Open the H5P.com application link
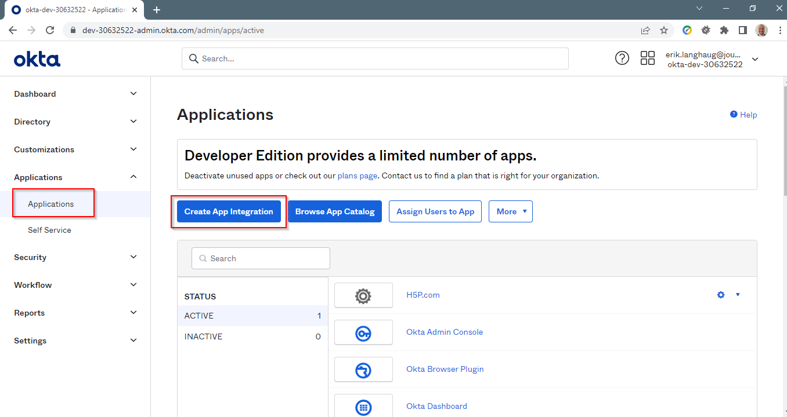Image resolution: width=787 pixels, height=417 pixels. [423, 295]
